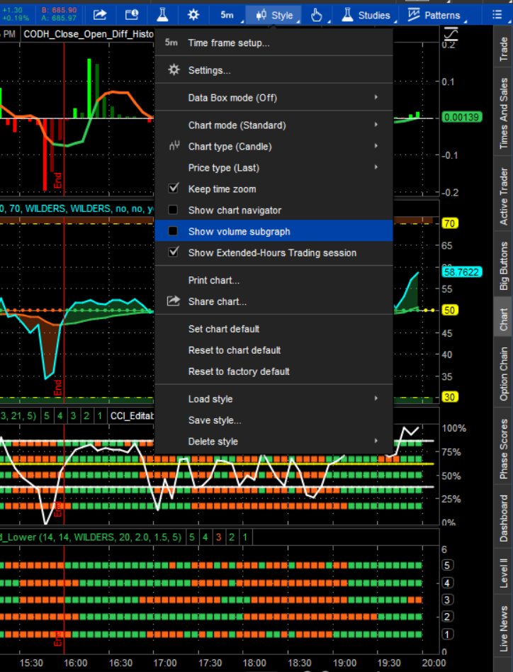Switch to the Option Chain side tab
The width and height of the screenshot is (513, 672).
tap(504, 374)
